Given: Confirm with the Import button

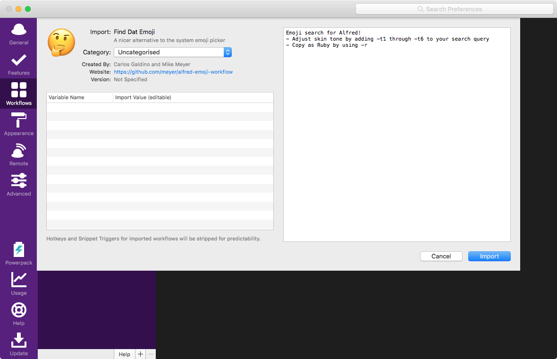Looking at the screenshot, I should (x=489, y=256).
